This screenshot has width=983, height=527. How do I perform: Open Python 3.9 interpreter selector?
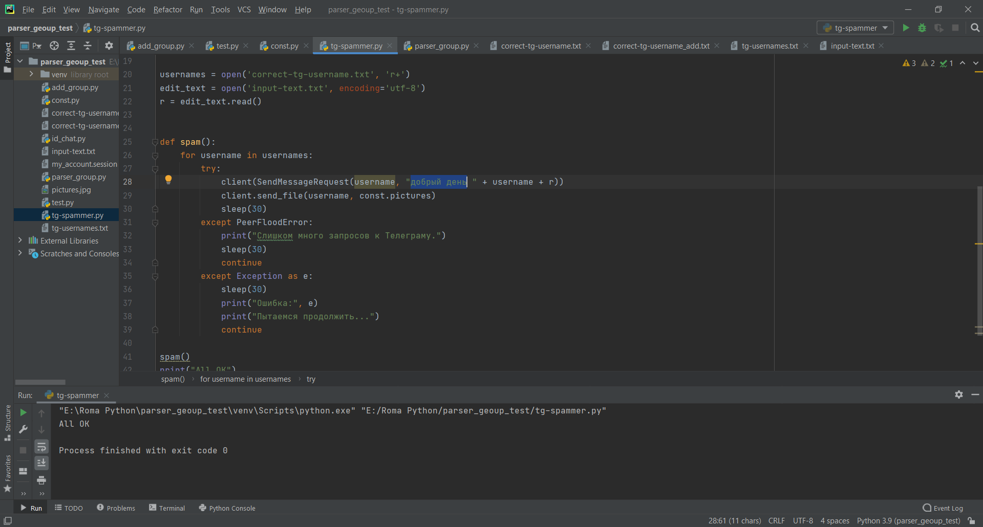[x=908, y=521]
